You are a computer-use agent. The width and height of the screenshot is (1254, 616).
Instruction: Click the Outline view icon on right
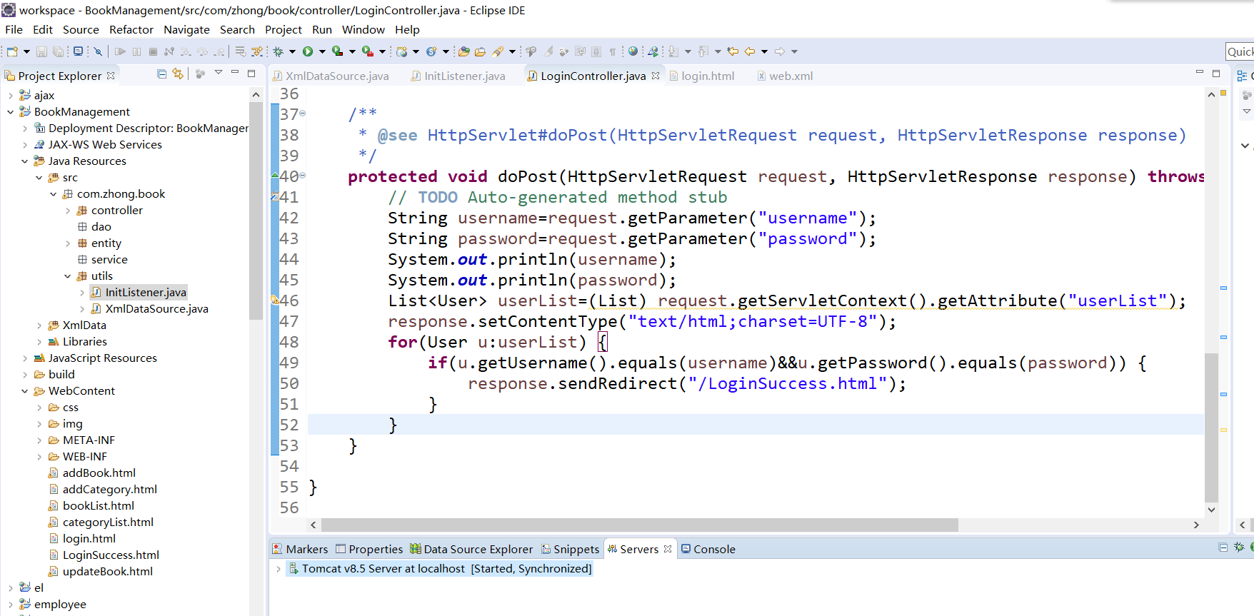(x=1242, y=76)
